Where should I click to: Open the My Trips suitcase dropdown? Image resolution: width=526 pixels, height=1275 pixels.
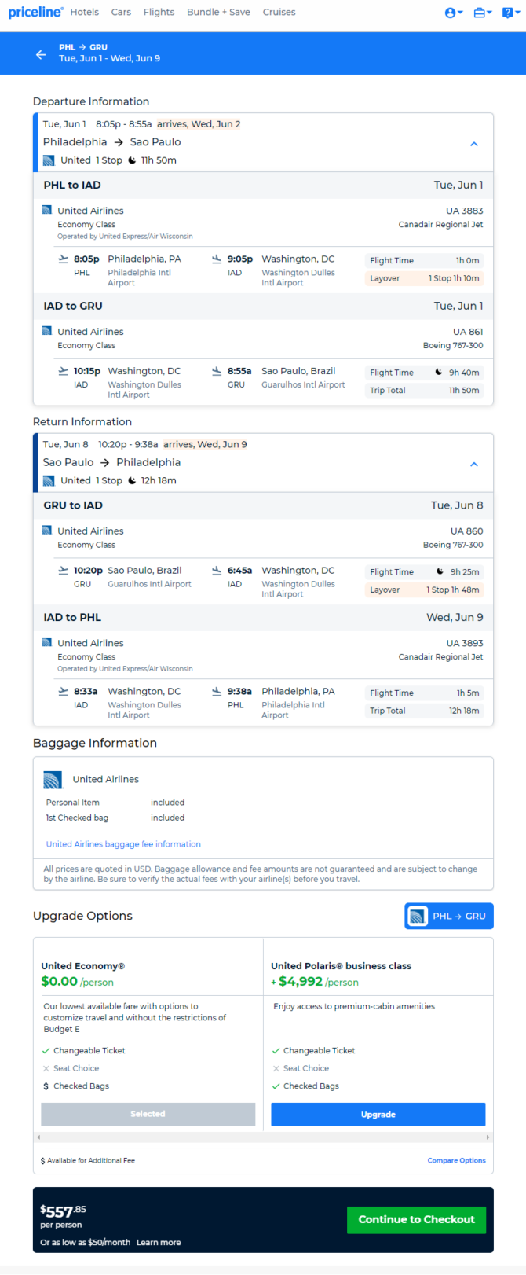(483, 13)
